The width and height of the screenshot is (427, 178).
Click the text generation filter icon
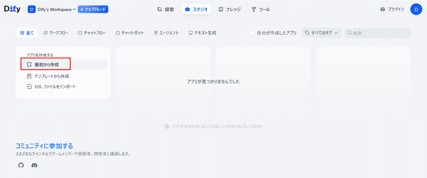coord(191,33)
